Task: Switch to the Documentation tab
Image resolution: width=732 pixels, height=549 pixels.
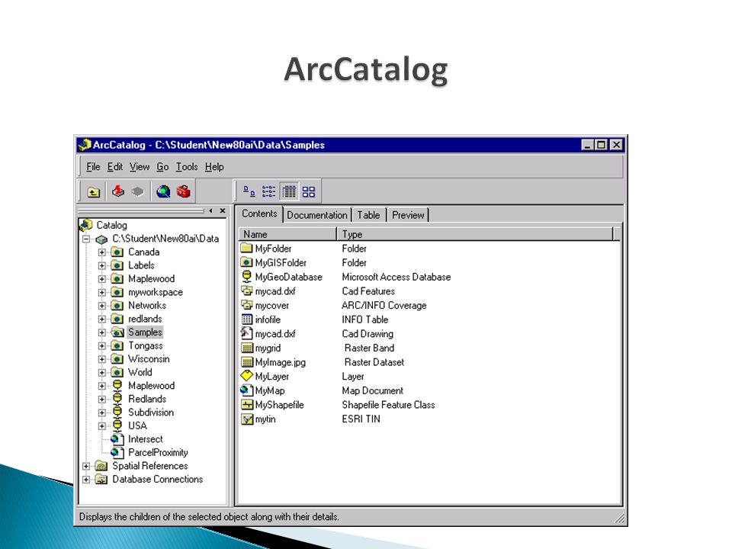Action: pos(317,215)
